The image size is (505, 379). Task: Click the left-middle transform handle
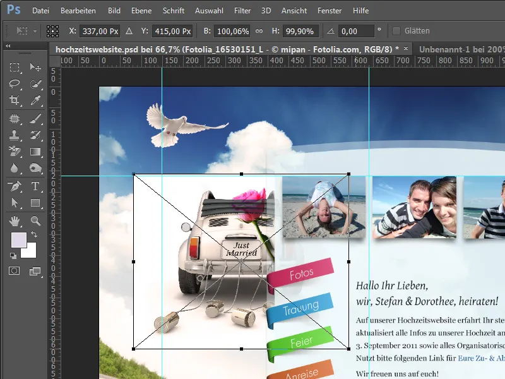(134, 262)
